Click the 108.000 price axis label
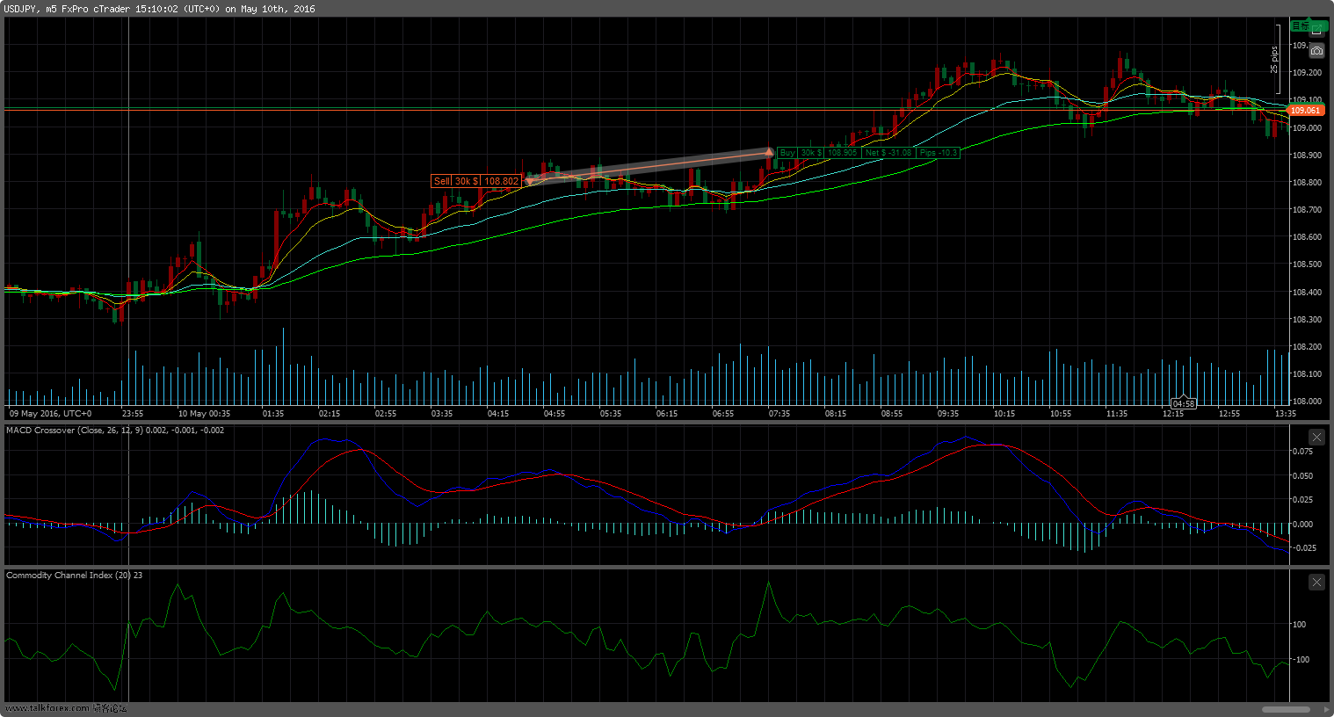 1307,402
